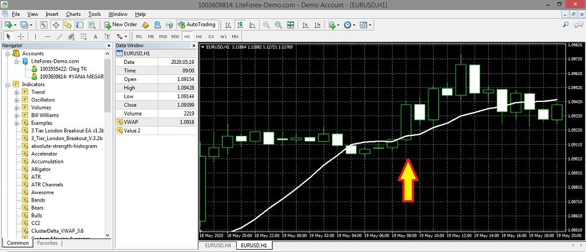Zoom in the chart
Image resolution: width=586 pixels, height=252 pixels.
pos(267,25)
